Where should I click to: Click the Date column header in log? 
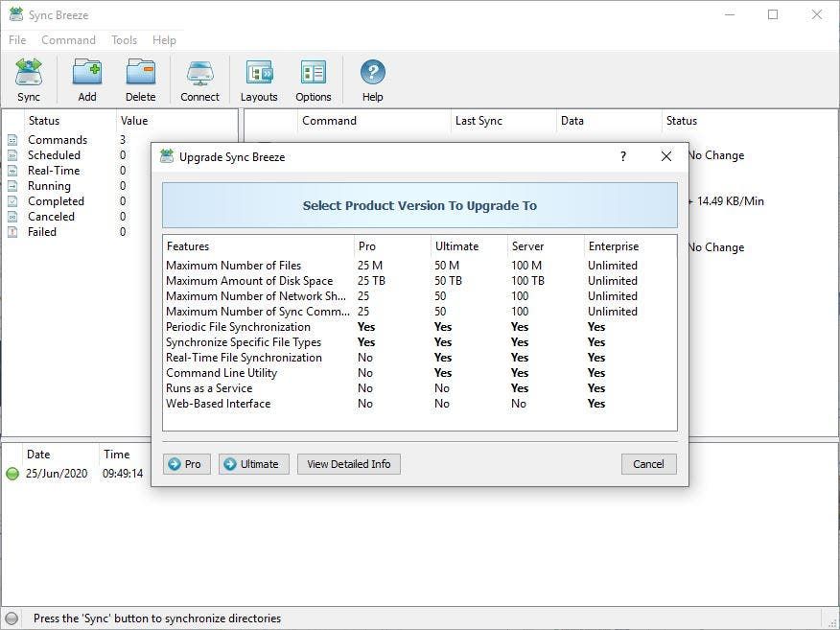tap(60, 455)
